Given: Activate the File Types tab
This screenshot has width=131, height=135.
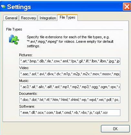Looking at the screenshot, I should (x=67, y=17).
